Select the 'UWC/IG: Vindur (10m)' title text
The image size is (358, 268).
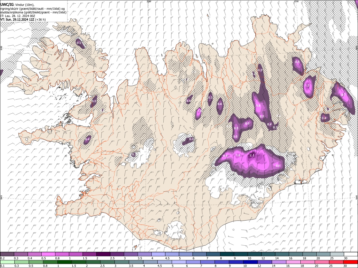click(17, 4)
